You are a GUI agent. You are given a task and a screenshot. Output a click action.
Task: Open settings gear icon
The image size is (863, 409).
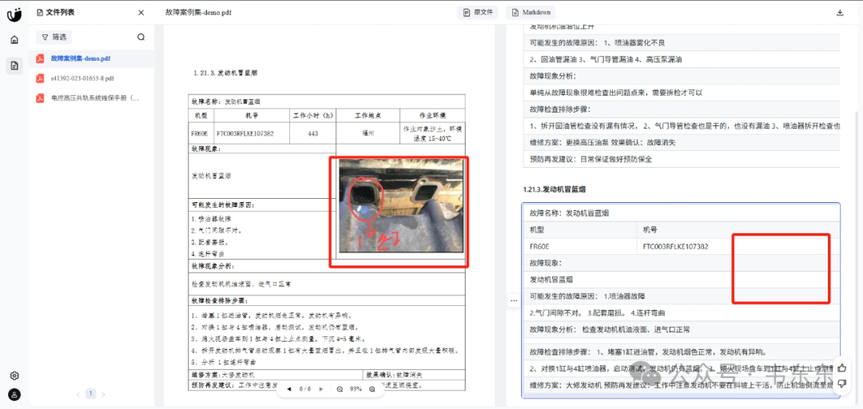tap(14, 375)
